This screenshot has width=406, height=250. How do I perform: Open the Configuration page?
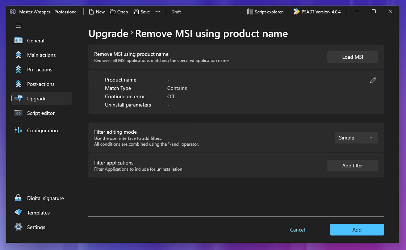[x=41, y=130]
